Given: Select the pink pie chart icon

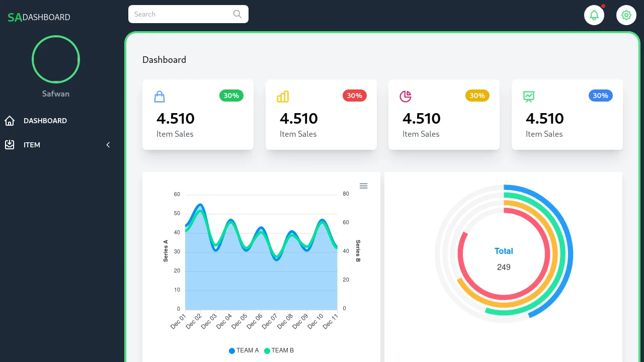Looking at the screenshot, I should click(406, 96).
